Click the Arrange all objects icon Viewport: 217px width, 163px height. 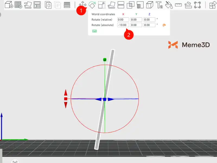[x=37, y=5]
